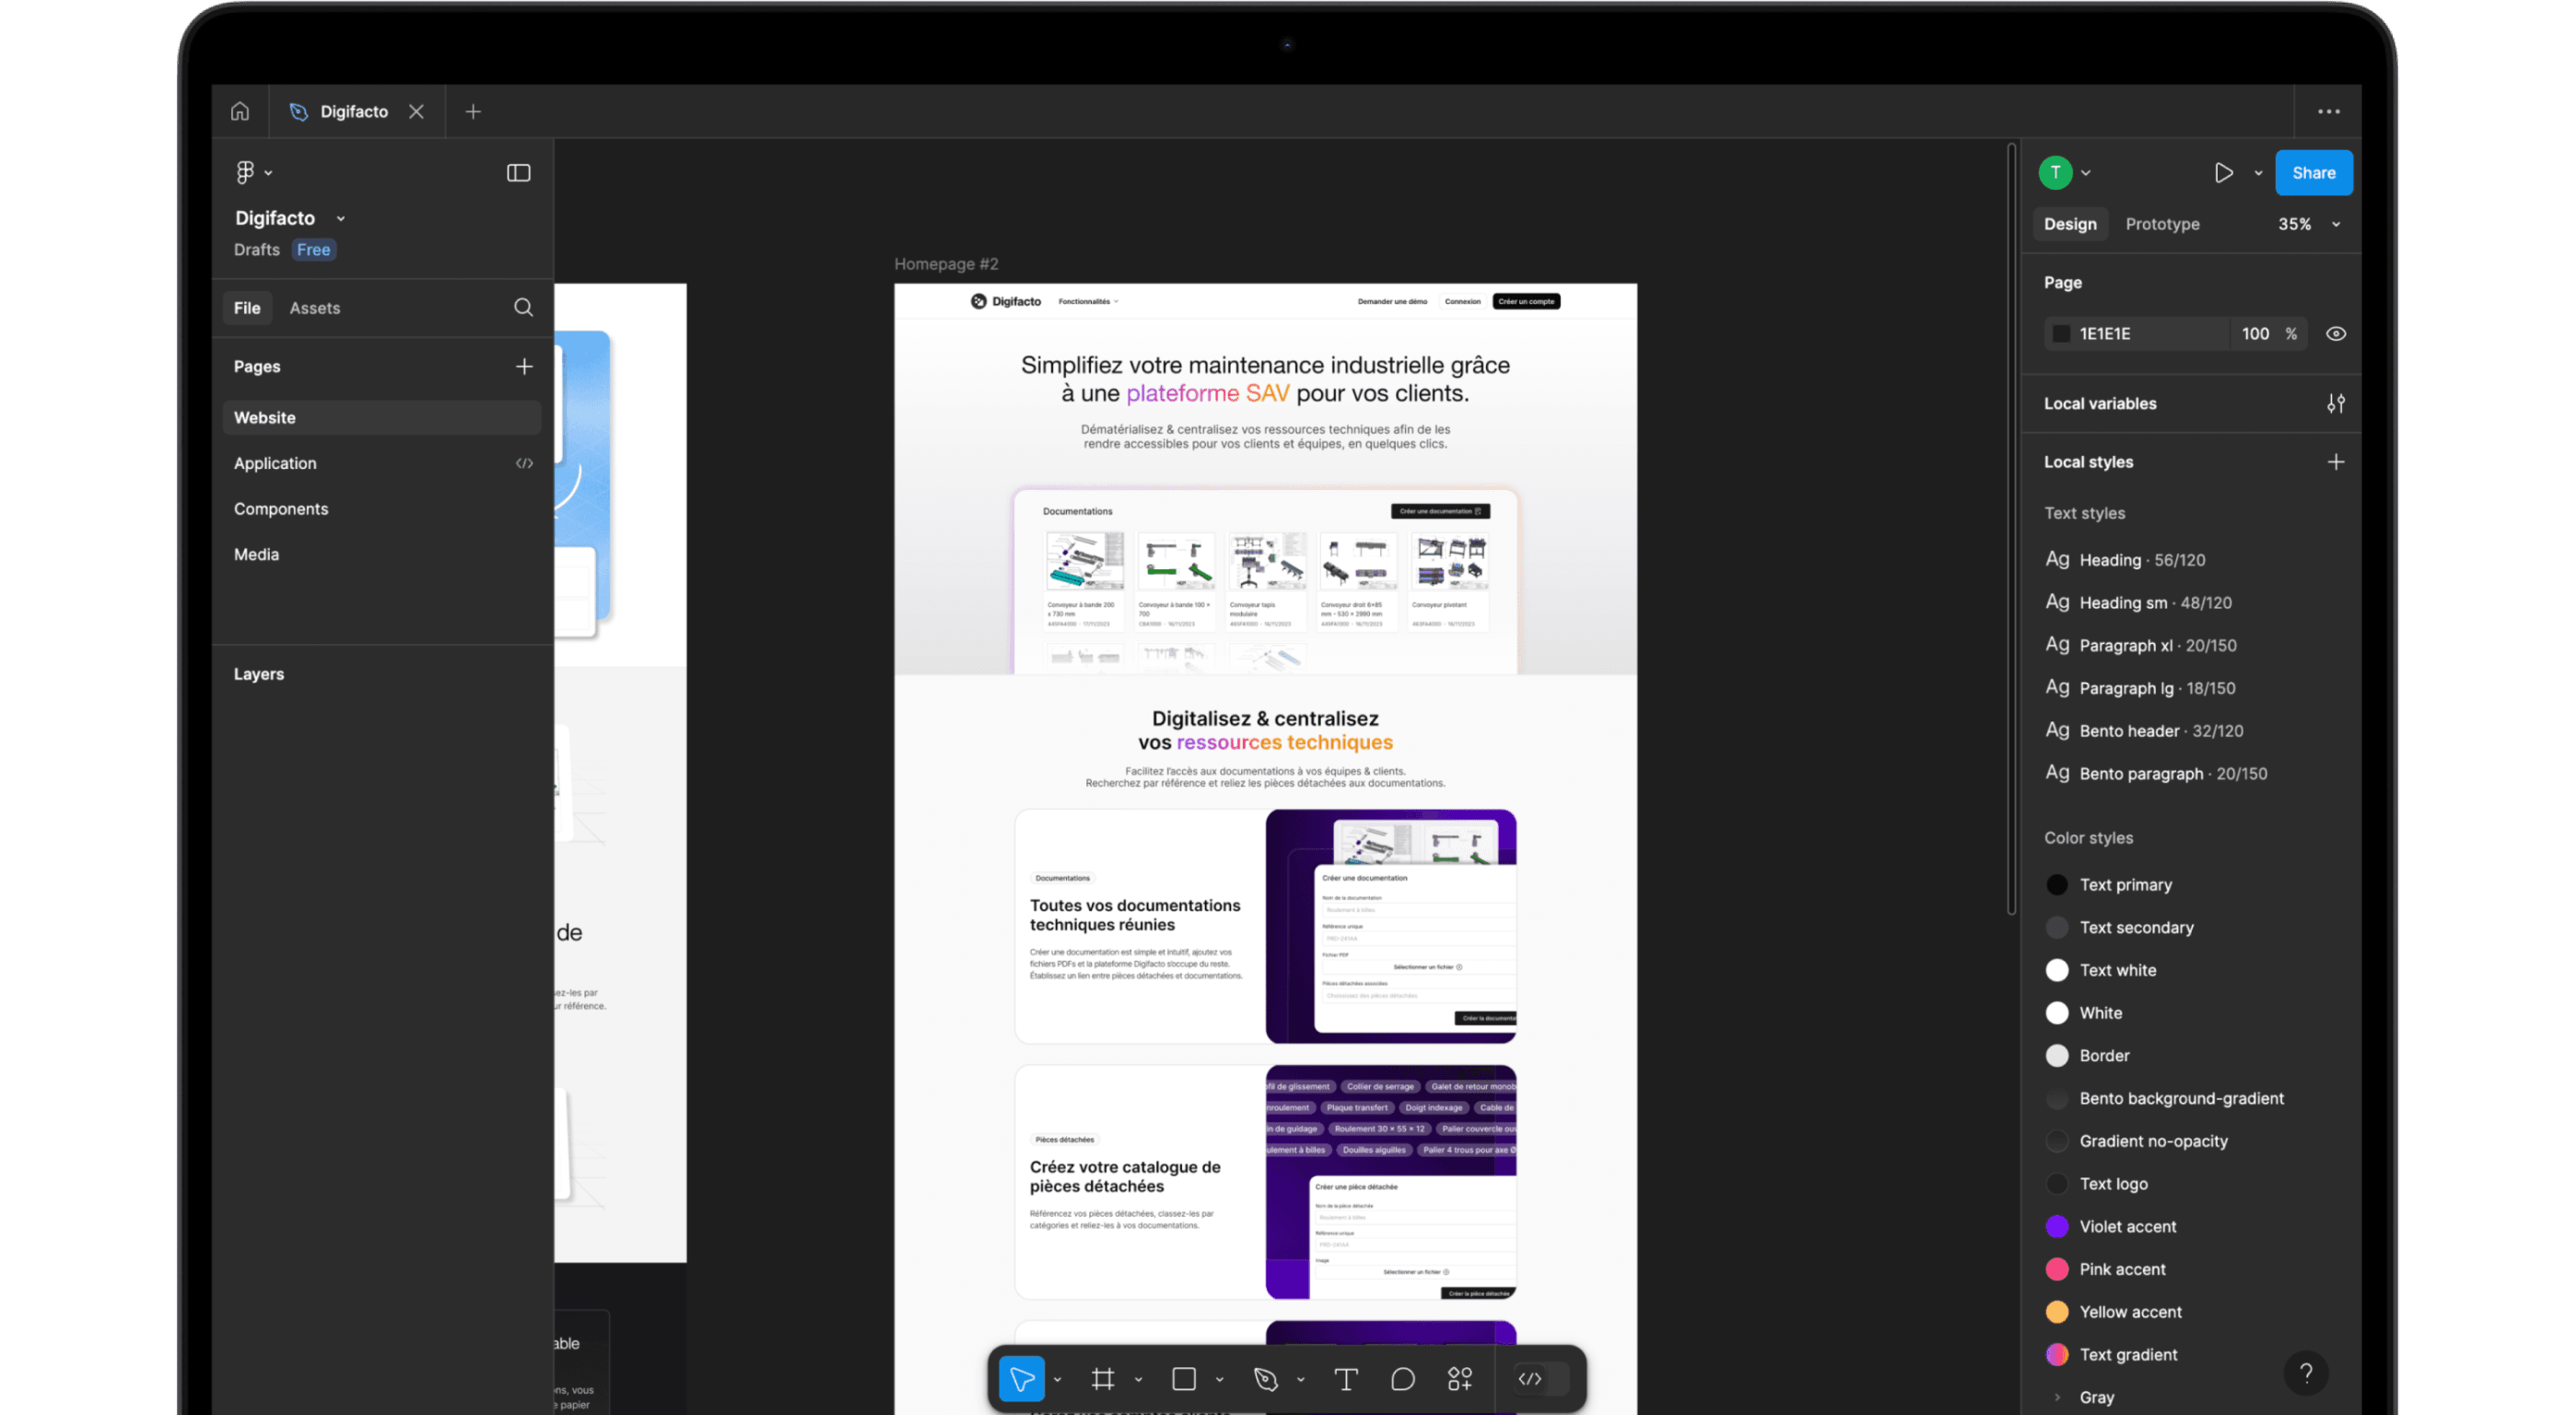Switch to the Assets tab
2576x1415 pixels.
(x=314, y=308)
